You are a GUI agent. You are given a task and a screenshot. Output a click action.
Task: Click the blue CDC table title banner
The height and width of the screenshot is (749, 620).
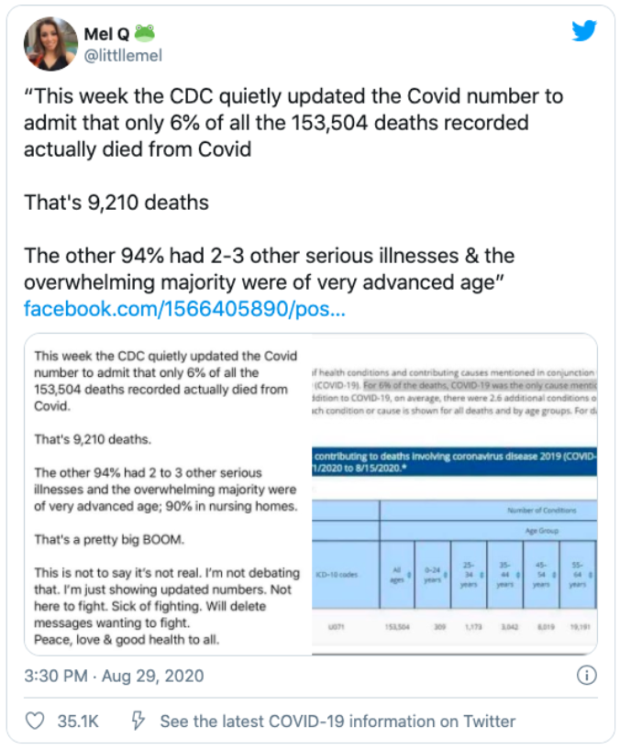coord(454,463)
